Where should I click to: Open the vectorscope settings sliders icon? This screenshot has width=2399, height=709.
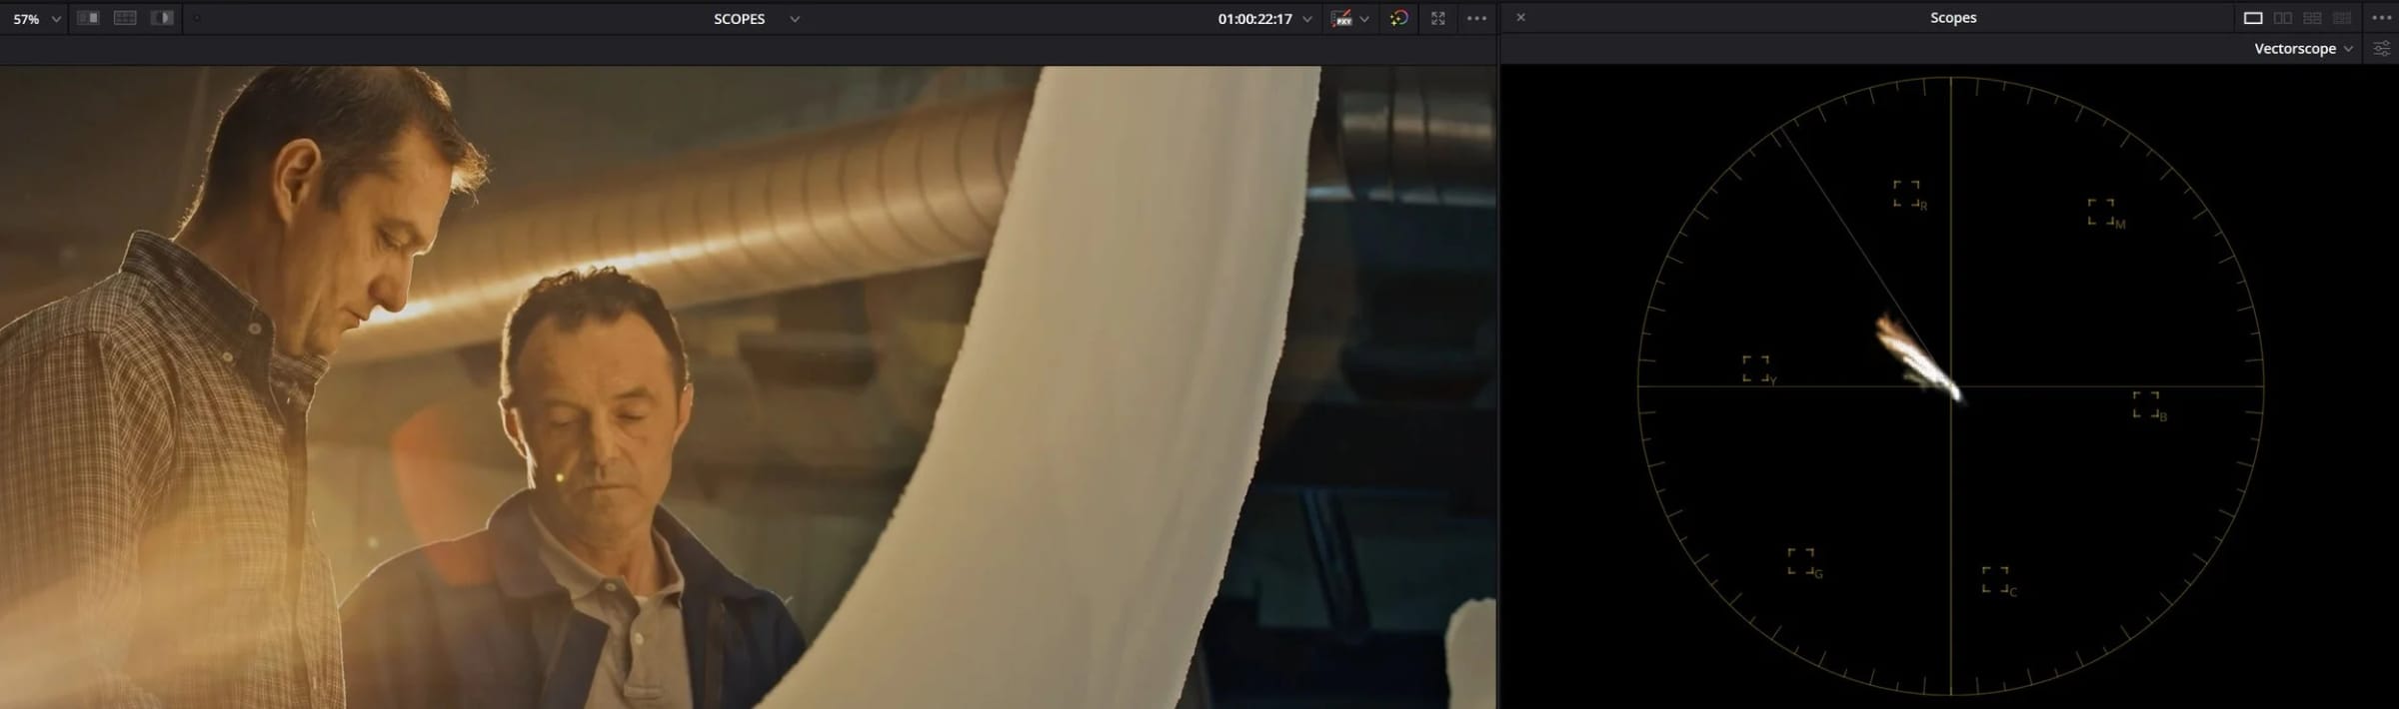click(2382, 49)
